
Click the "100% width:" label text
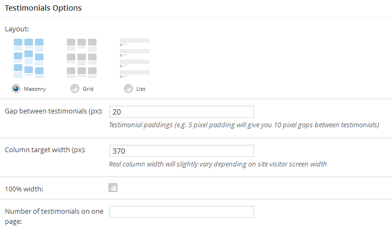click(24, 187)
